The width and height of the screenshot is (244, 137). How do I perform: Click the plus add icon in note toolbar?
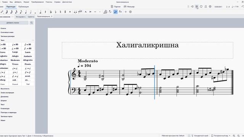(126, 12)
